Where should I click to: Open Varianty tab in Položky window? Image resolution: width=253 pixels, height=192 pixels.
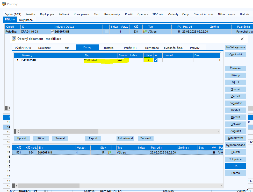point(173,14)
